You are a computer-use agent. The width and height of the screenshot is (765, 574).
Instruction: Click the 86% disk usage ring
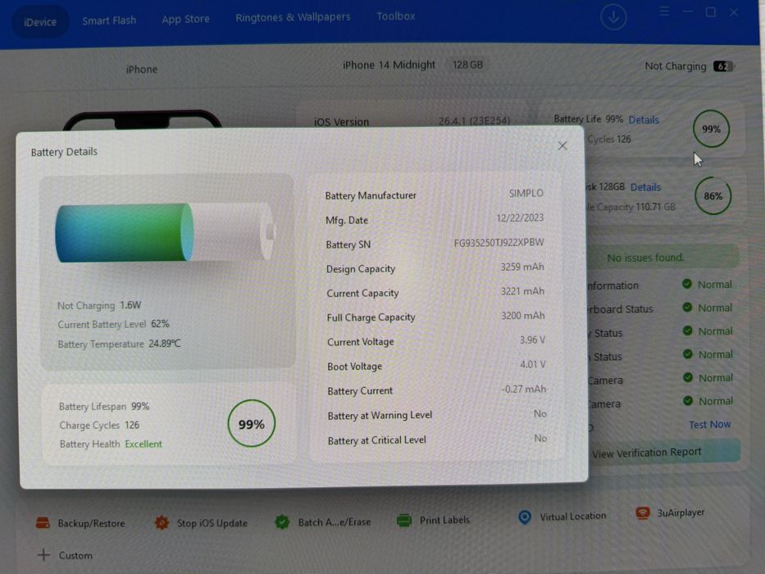click(713, 196)
